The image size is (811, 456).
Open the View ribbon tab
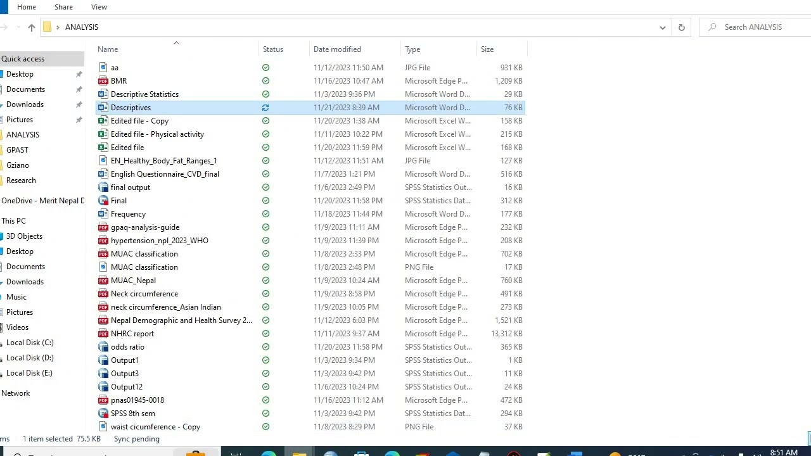pos(99,7)
